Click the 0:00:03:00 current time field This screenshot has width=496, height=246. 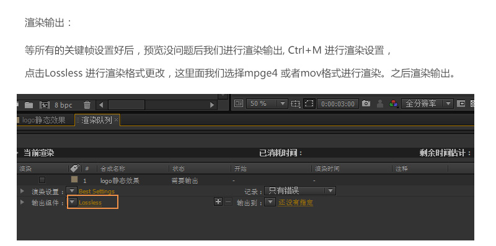338,103
